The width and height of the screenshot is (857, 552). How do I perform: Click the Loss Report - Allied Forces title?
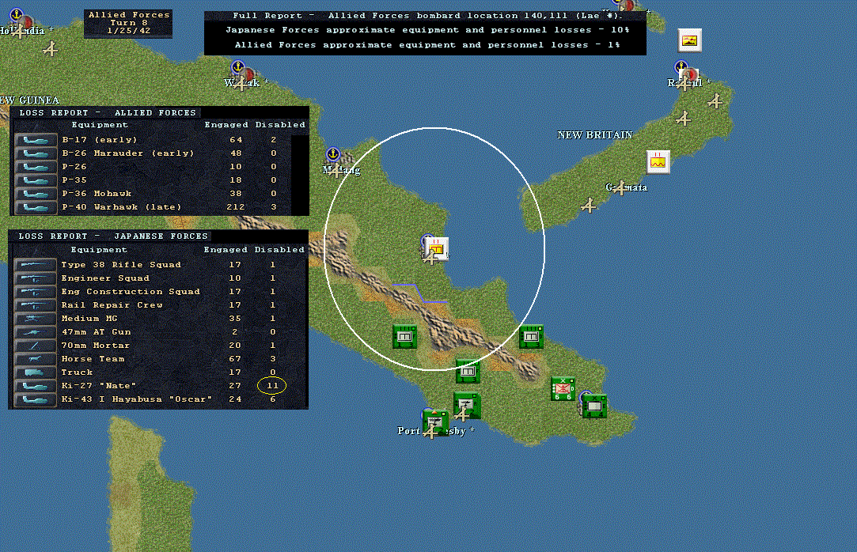[108, 112]
